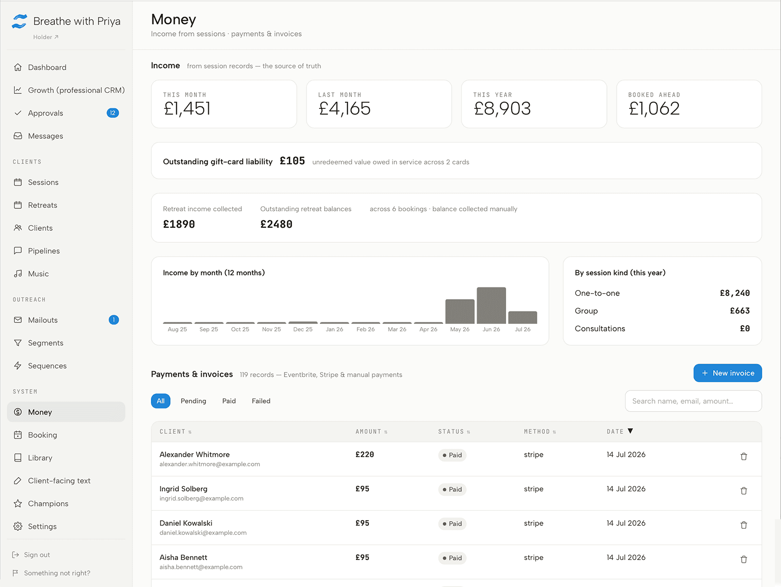Viewport: 781px width, 587px height.
Task: Delete Aisha Bennett's payment via trash icon
Action: pos(744,560)
